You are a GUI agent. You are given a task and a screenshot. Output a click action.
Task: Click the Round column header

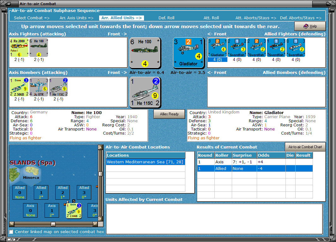(x=206, y=155)
